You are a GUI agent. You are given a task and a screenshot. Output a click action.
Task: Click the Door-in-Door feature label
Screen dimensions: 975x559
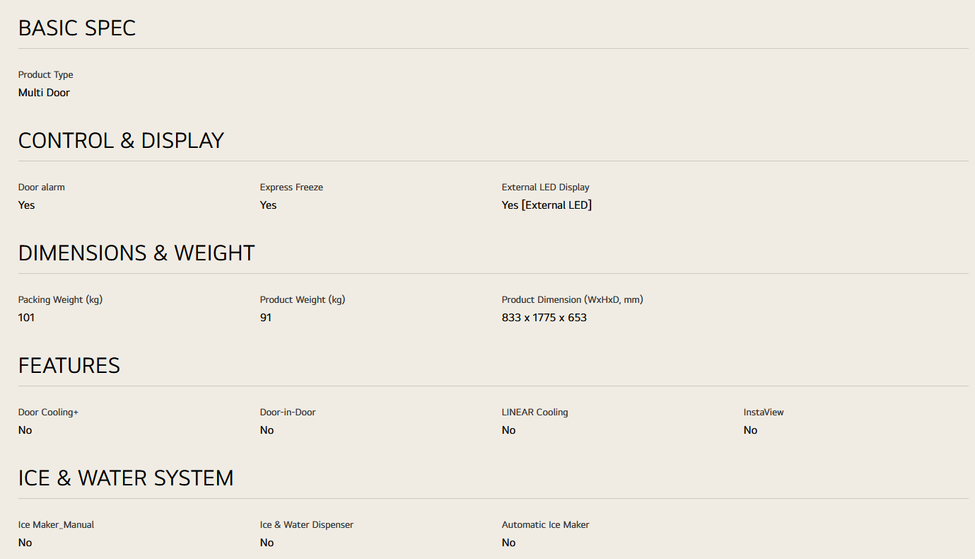[x=288, y=413]
